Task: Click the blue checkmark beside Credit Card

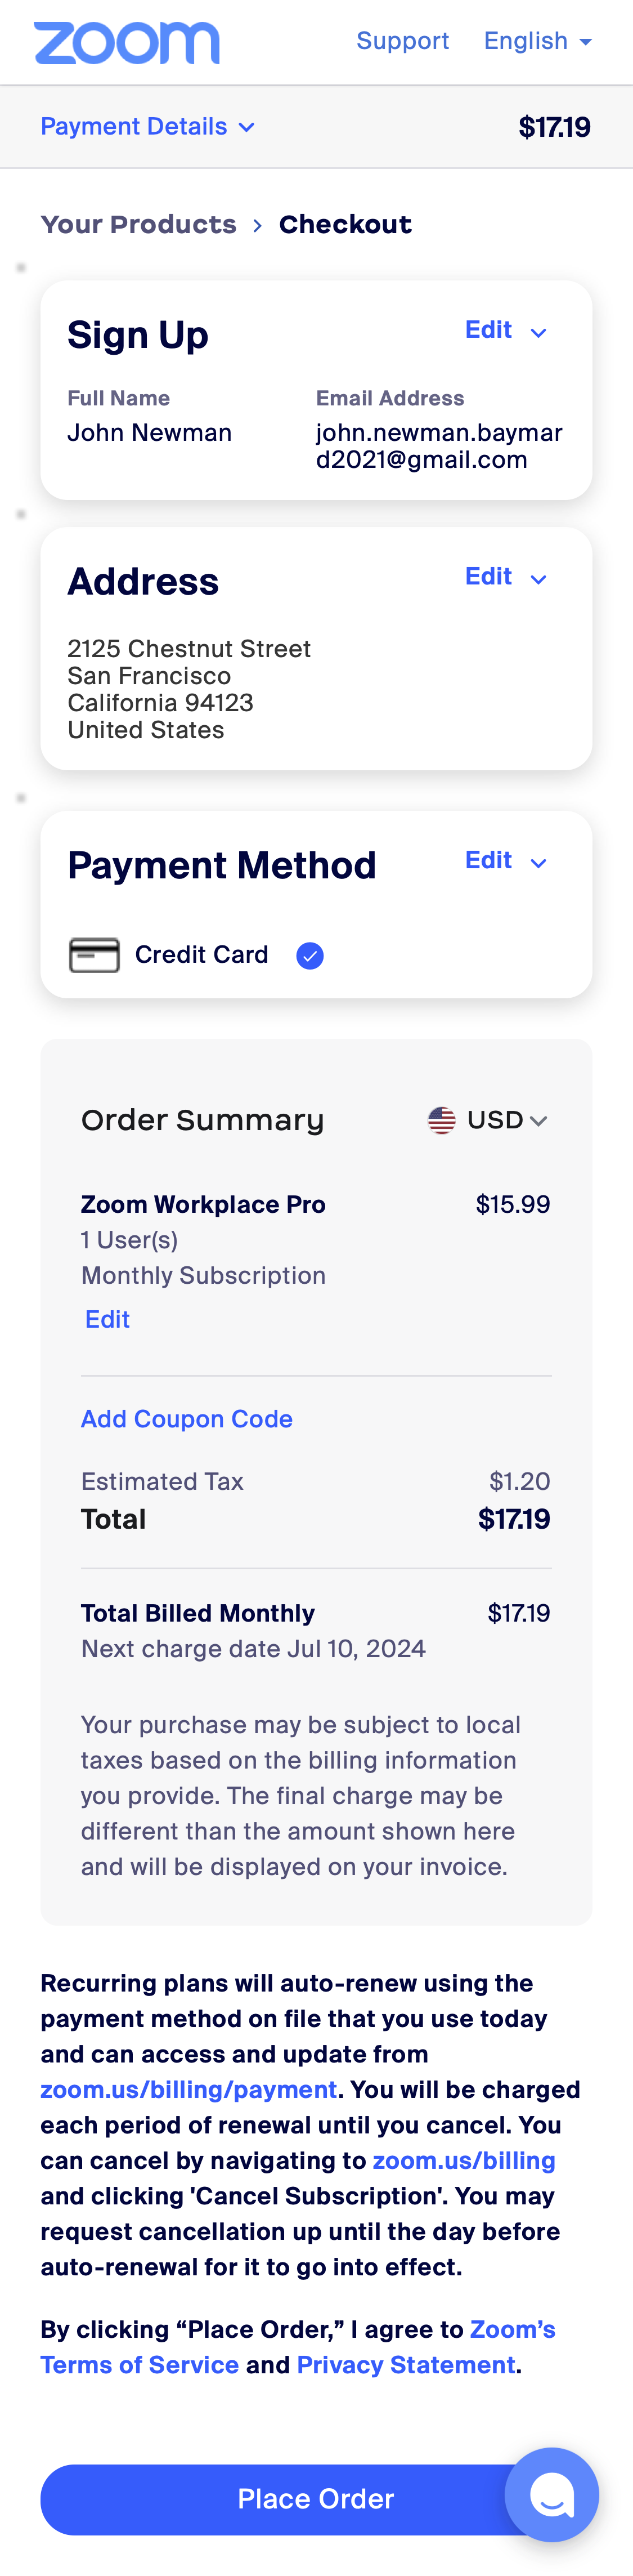Action: coord(310,956)
